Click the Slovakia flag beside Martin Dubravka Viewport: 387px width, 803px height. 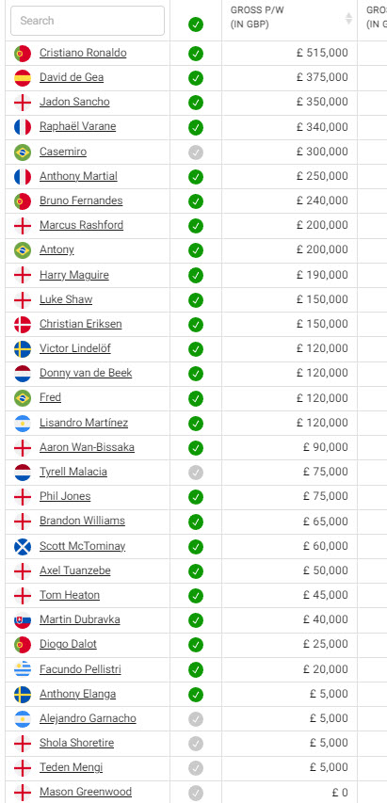pos(23,620)
